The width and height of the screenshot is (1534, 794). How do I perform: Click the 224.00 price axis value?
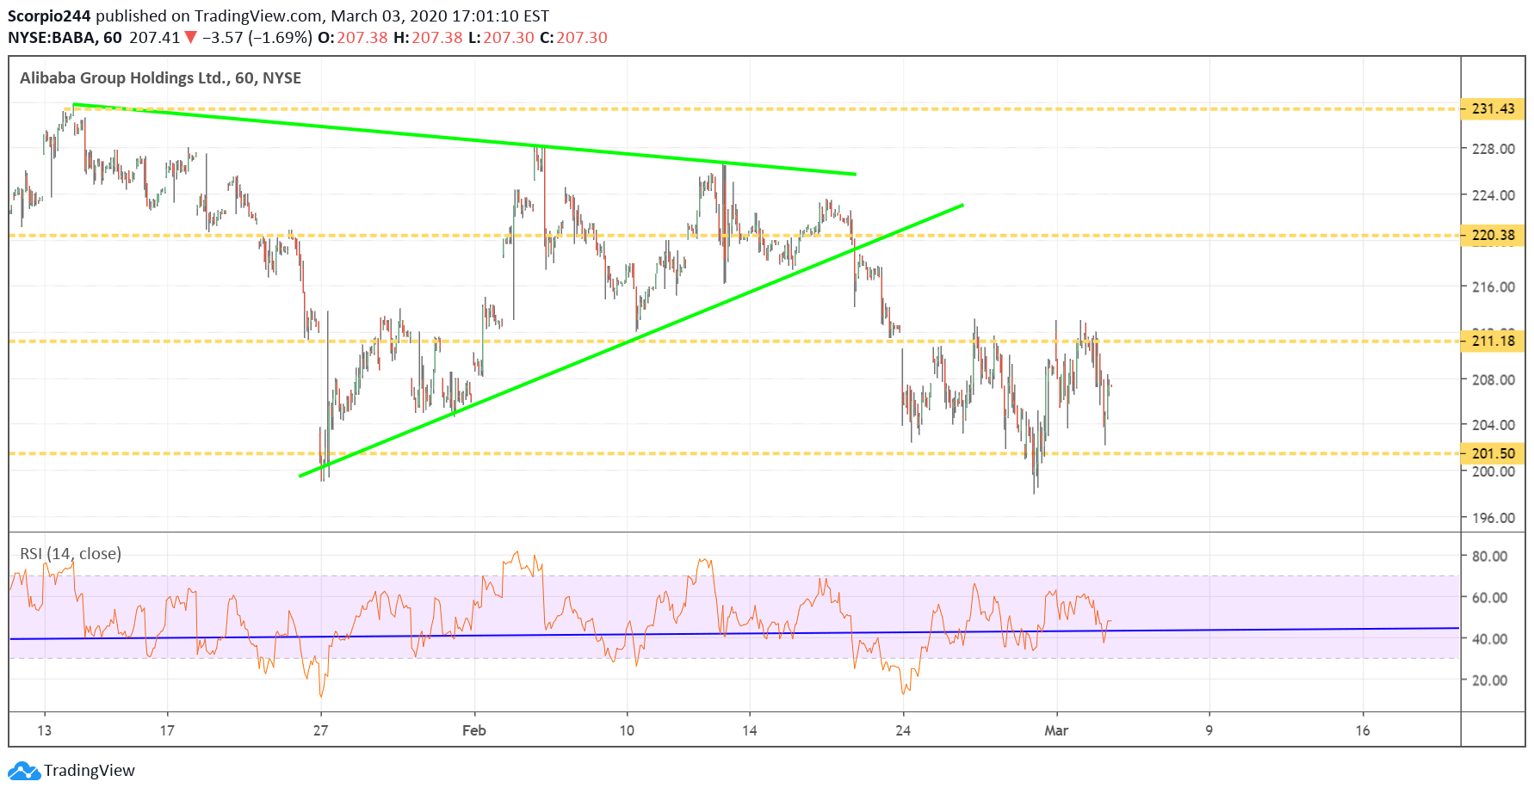coord(1494,195)
